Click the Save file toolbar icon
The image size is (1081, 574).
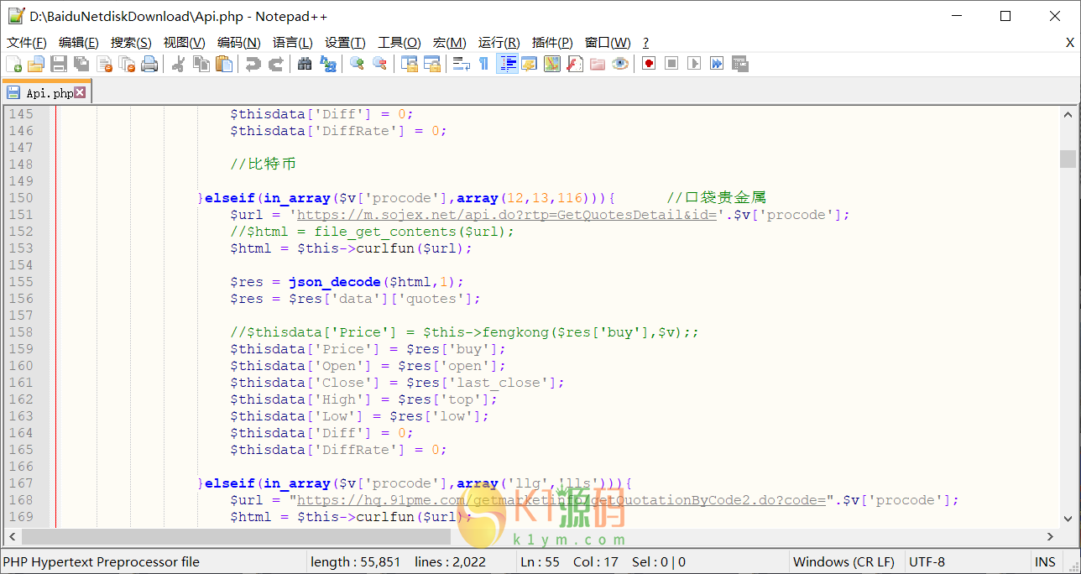(x=59, y=64)
